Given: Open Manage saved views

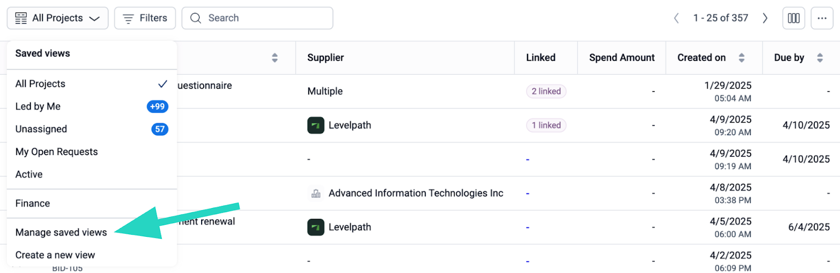Looking at the screenshot, I should (61, 232).
